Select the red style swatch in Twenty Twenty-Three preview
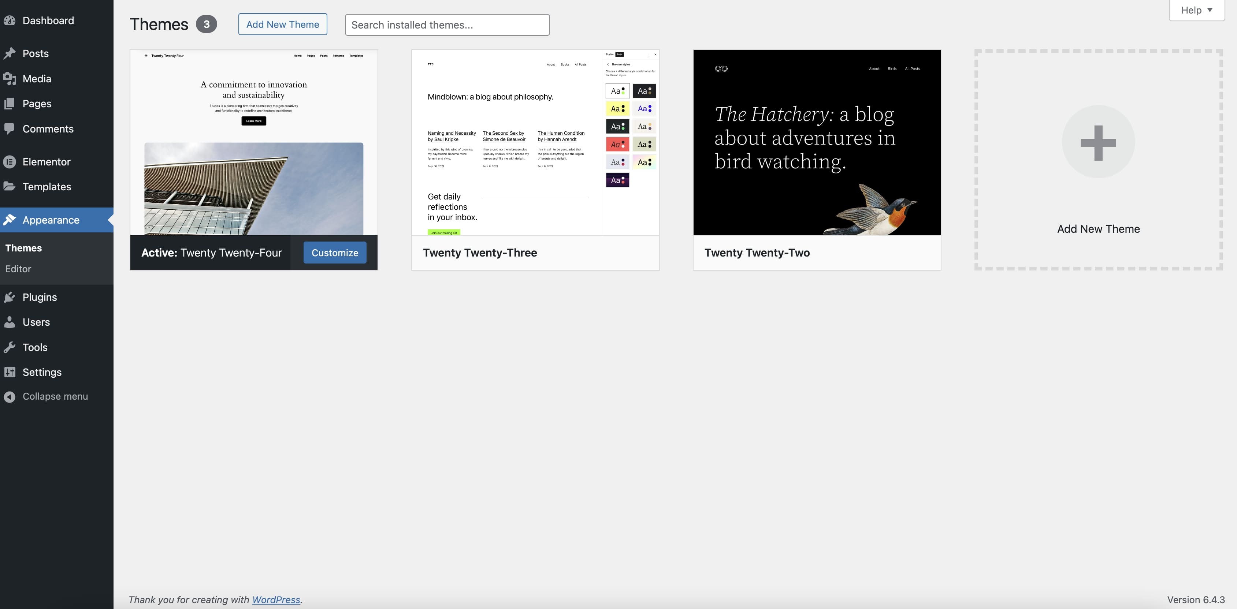This screenshot has width=1237, height=609. [x=618, y=144]
